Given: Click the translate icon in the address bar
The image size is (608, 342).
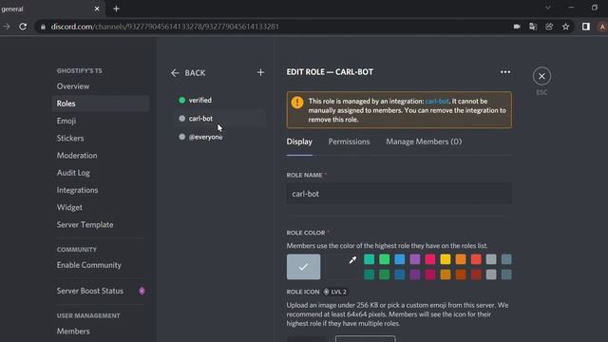Looking at the screenshot, I should pos(533,27).
